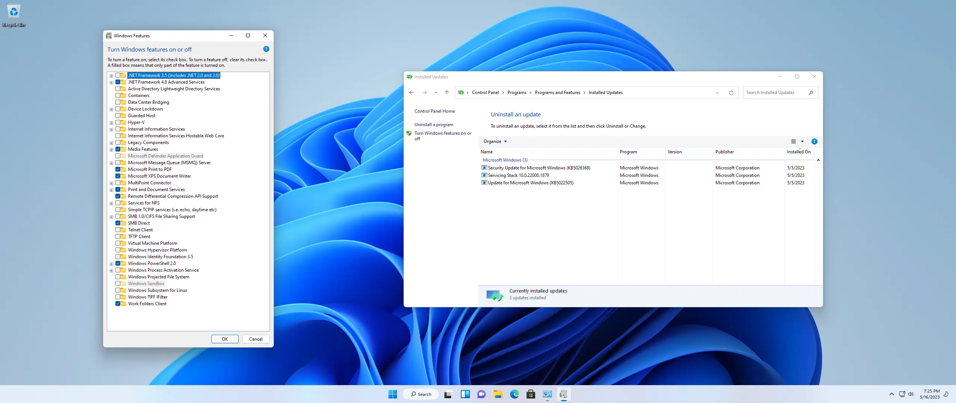Image resolution: width=956 pixels, height=403 pixels.
Task: Expand the Hyper-V tree node
Action: pyautogui.click(x=111, y=123)
